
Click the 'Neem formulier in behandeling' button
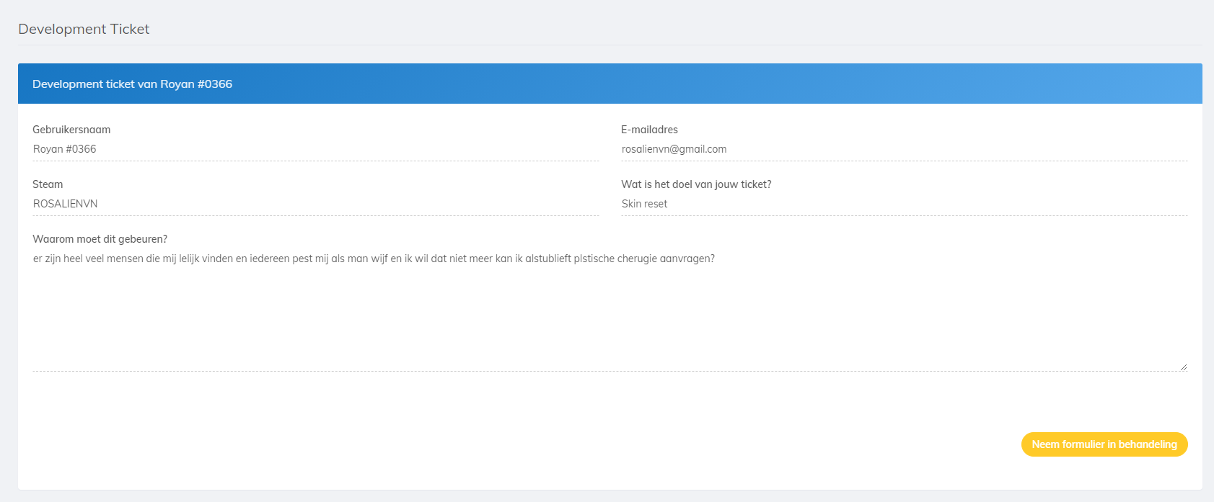coord(1104,444)
